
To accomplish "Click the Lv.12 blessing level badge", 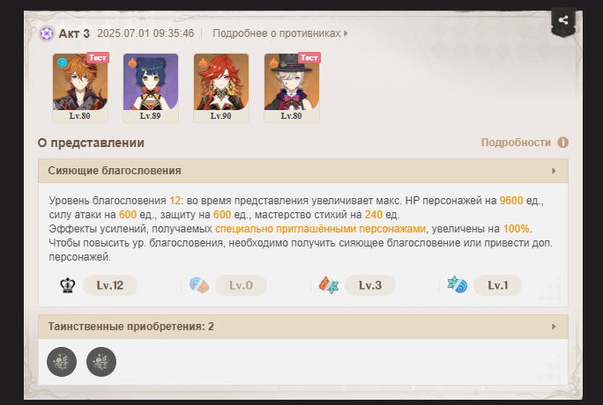I will [110, 285].
